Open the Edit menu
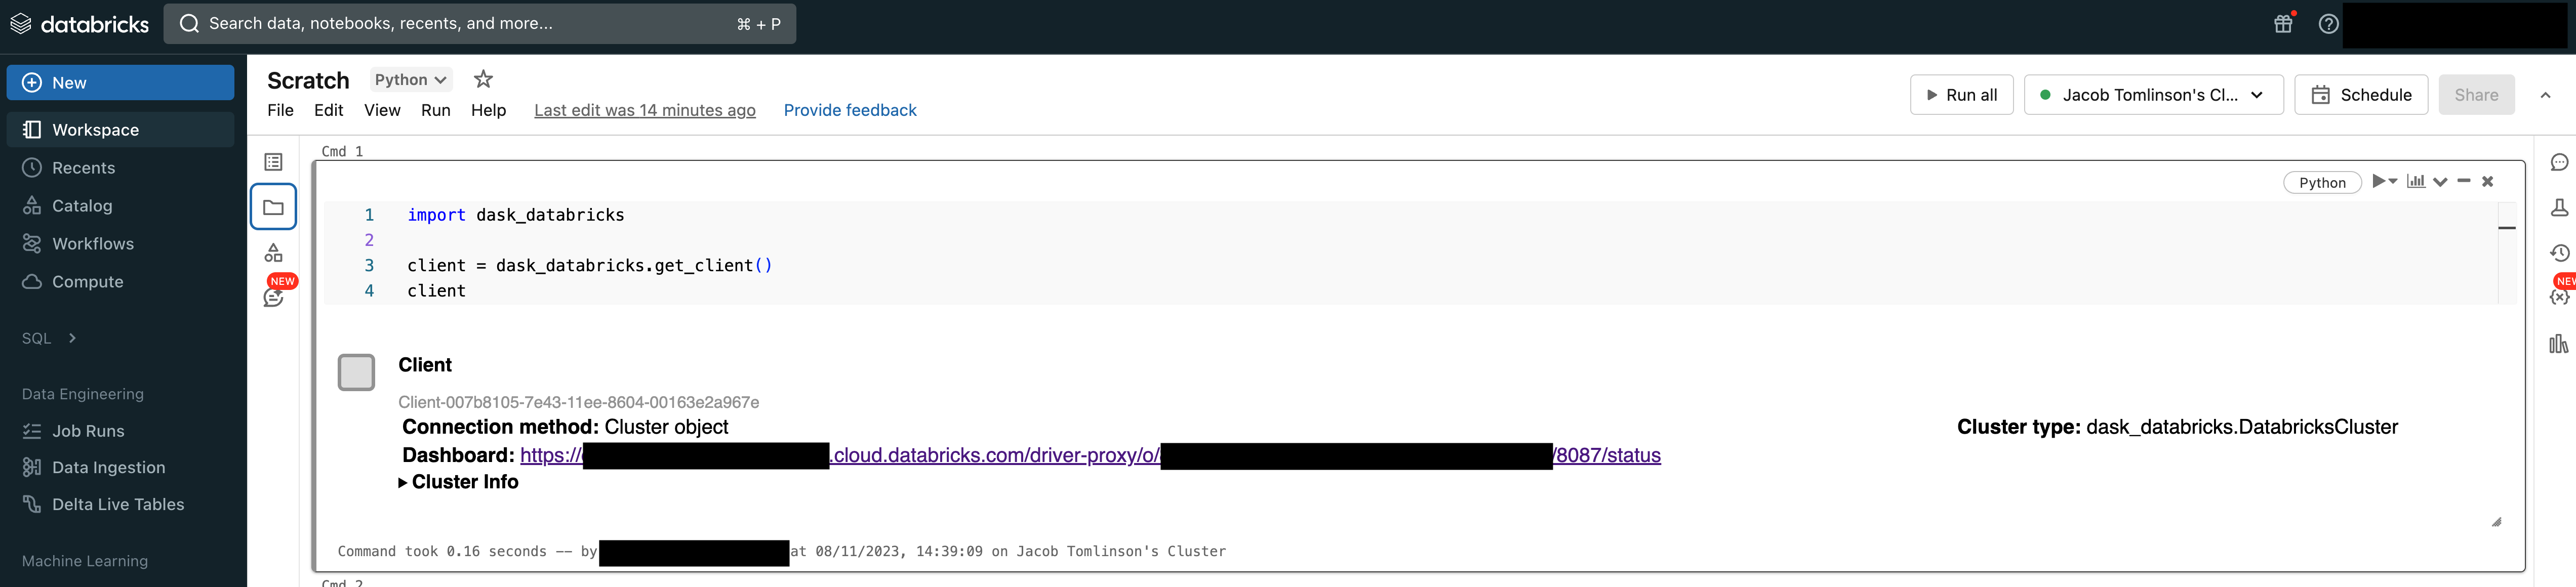The image size is (2576, 587). pyautogui.click(x=328, y=110)
